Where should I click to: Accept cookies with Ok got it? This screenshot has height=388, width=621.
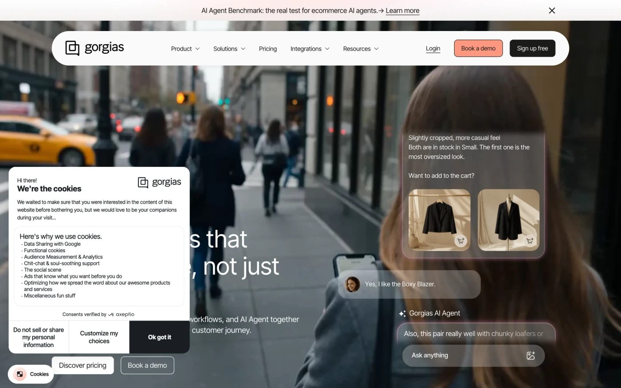coord(160,337)
